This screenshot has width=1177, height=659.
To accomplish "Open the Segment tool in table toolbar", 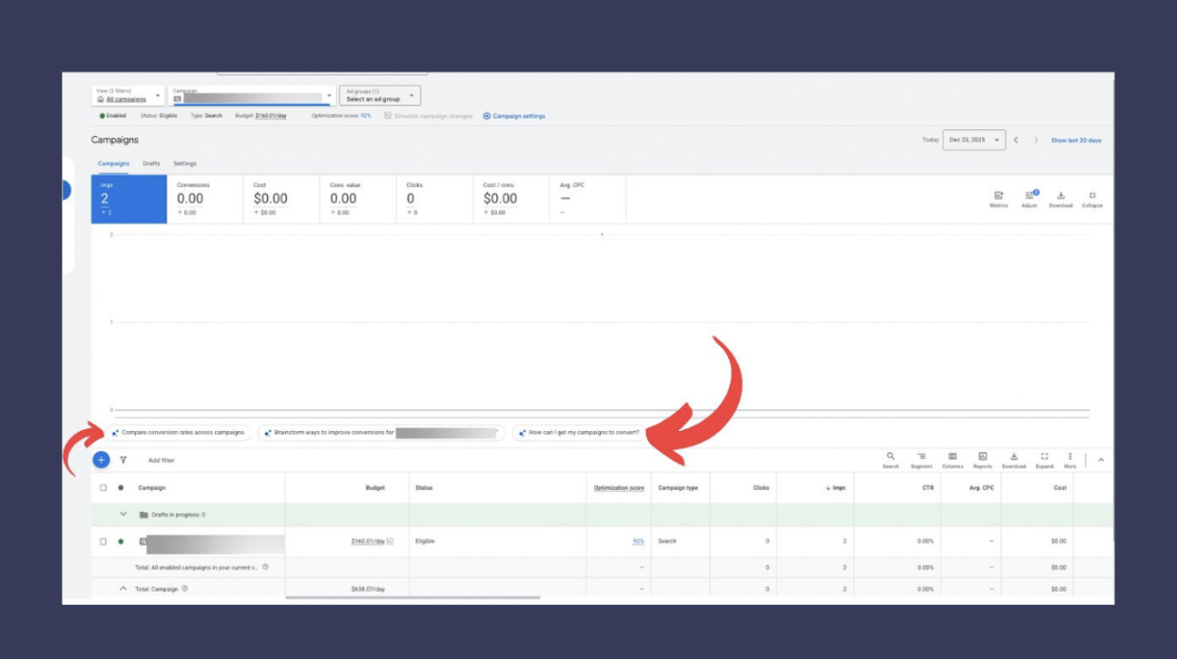I will coord(921,460).
